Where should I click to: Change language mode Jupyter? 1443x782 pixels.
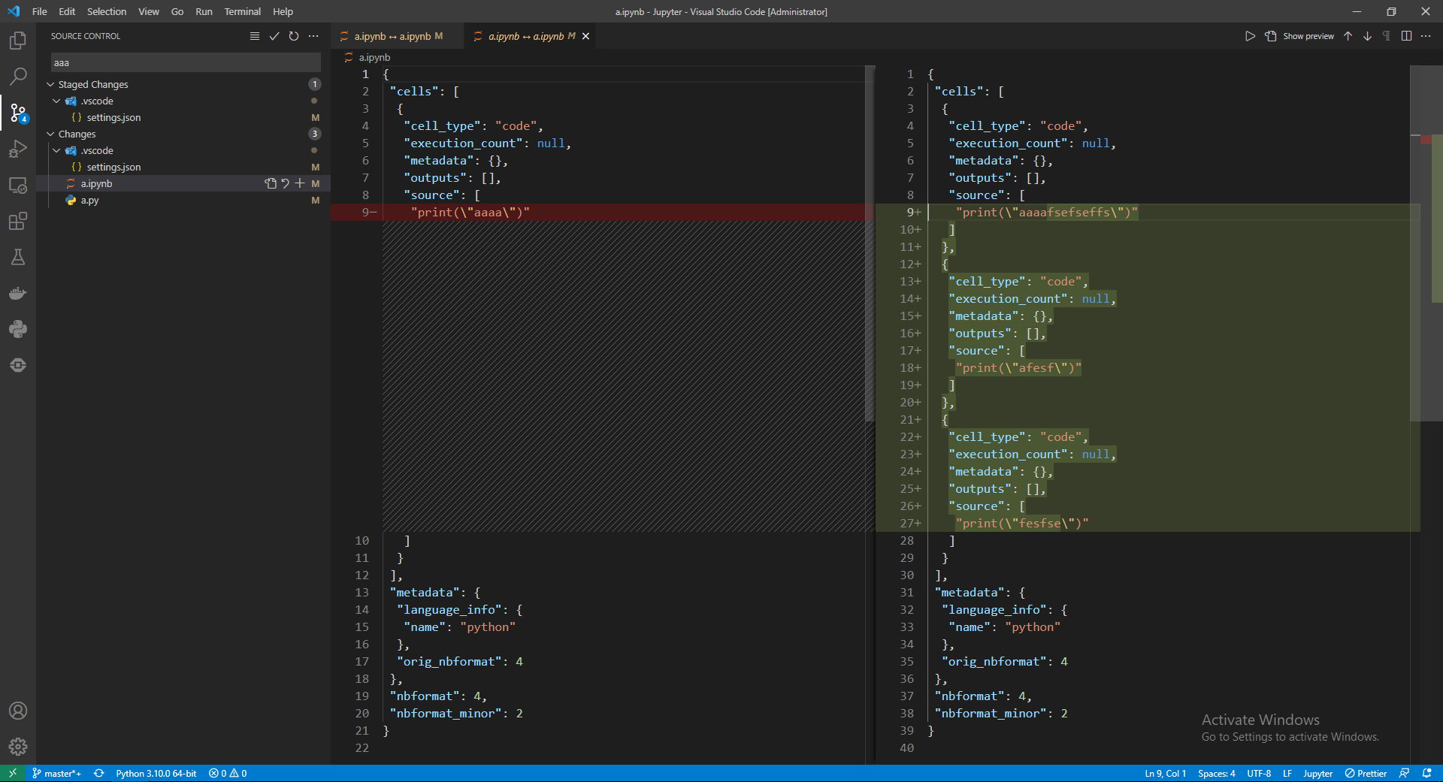click(1317, 773)
